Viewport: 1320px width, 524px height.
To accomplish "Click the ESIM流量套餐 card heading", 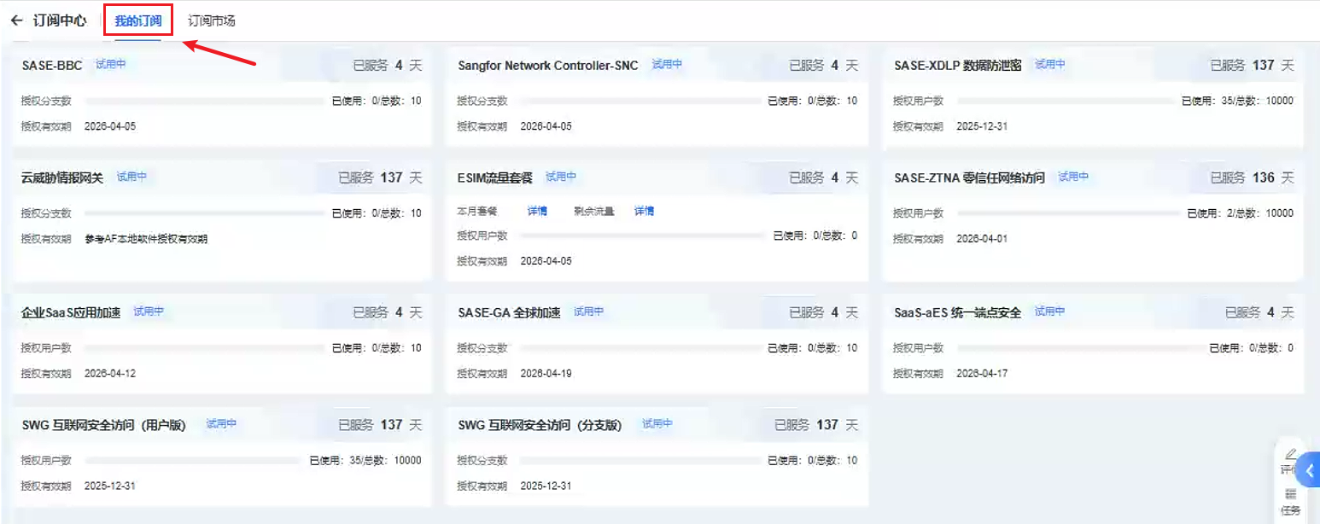I will 494,178.
